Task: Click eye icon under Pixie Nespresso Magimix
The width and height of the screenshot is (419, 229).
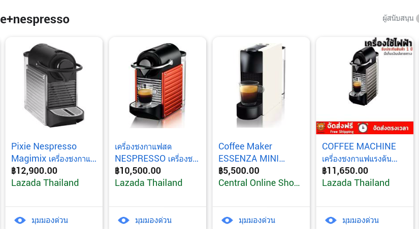Action: (x=20, y=220)
